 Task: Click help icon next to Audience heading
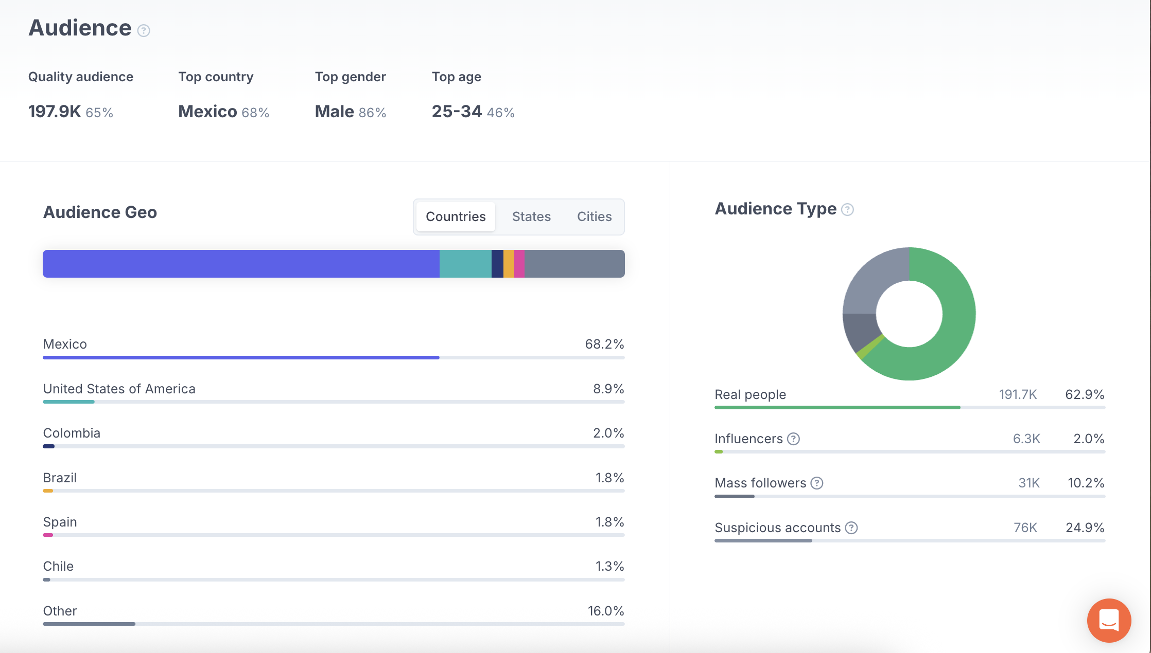144,31
